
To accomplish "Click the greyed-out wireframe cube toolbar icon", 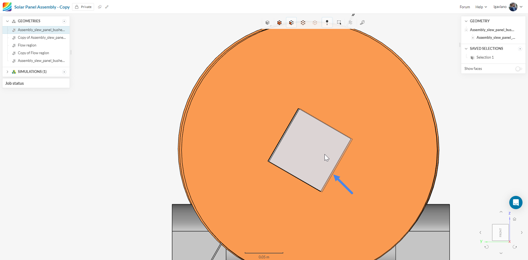I will pyautogui.click(x=350, y=23).
